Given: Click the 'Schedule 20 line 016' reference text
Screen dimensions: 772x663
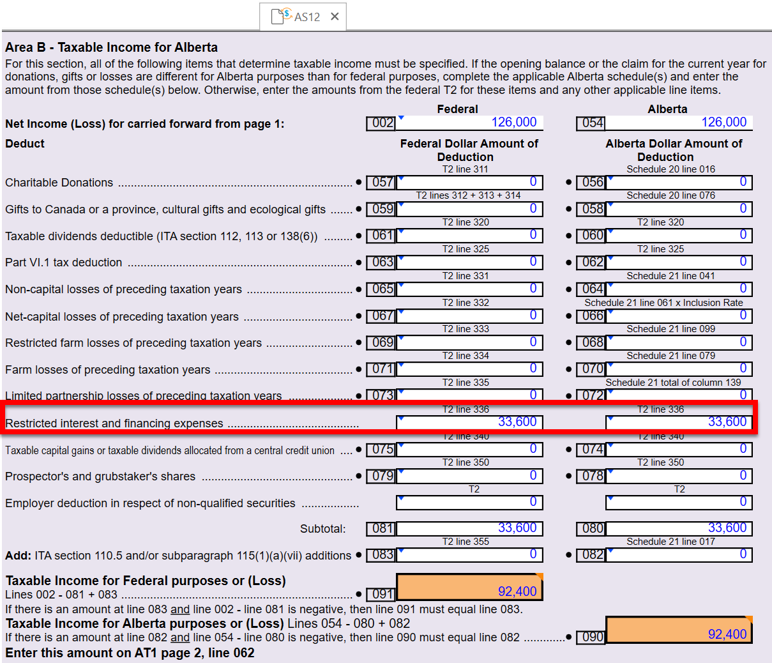Looking at the screenshot, I should (670, 169).
